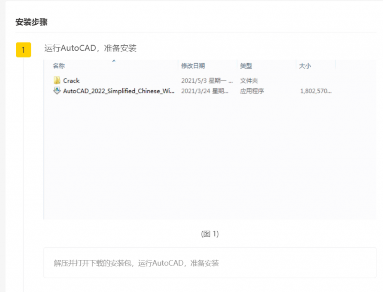The width and height of the screenshot is (383, 292).
Task: Select the AutoCAD_2022_Simplified_Chinese file name
Action: pos(119,91)
